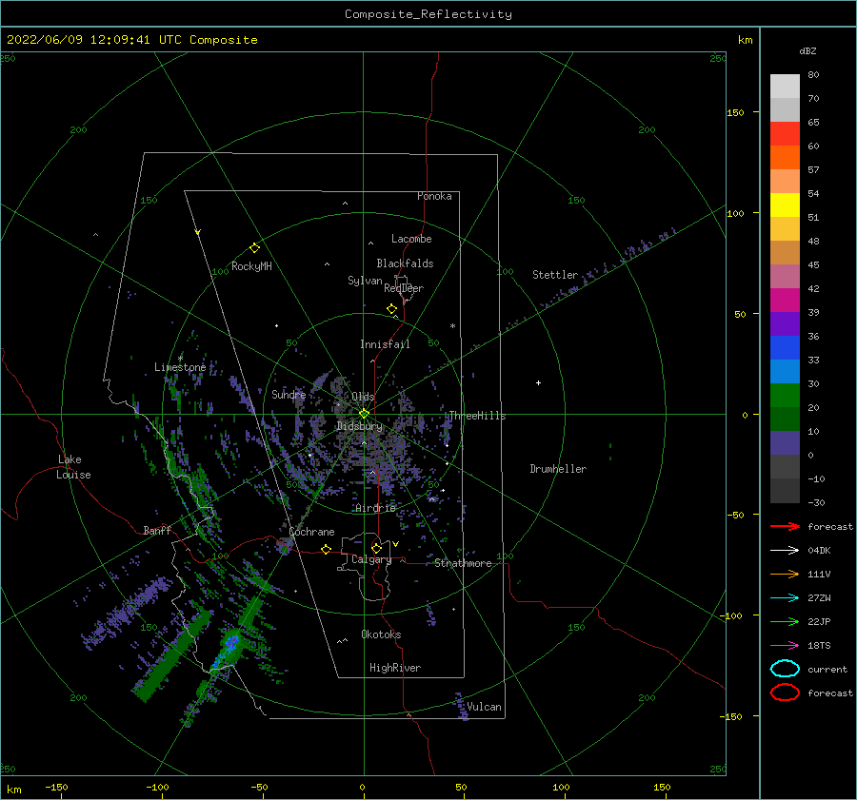The width and height of the screenshot is (857, 800).
Task: Click the white asterisk marker east of Innisfail
Action: click(452, 326)
